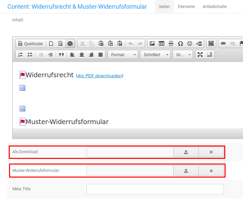Viewport: 243px width, 201px height.
Task: Maximize the editor
Action: pos(200,55)
